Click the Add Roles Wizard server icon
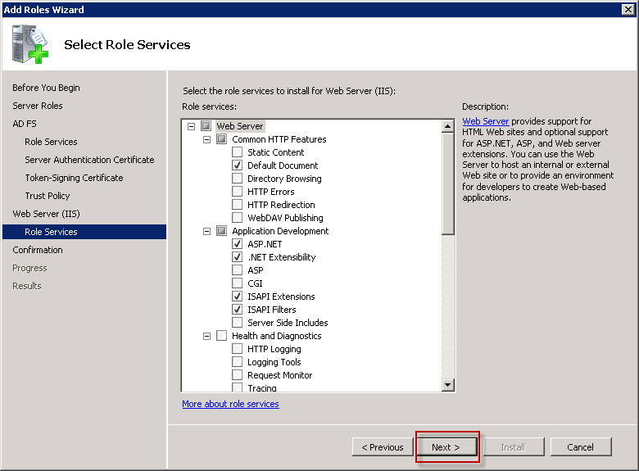 click(x=30, y=44)
